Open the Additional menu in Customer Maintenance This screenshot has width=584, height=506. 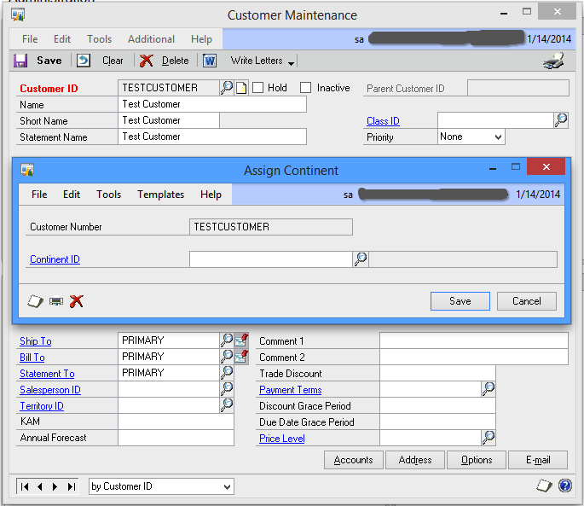(x=151, y=39)
